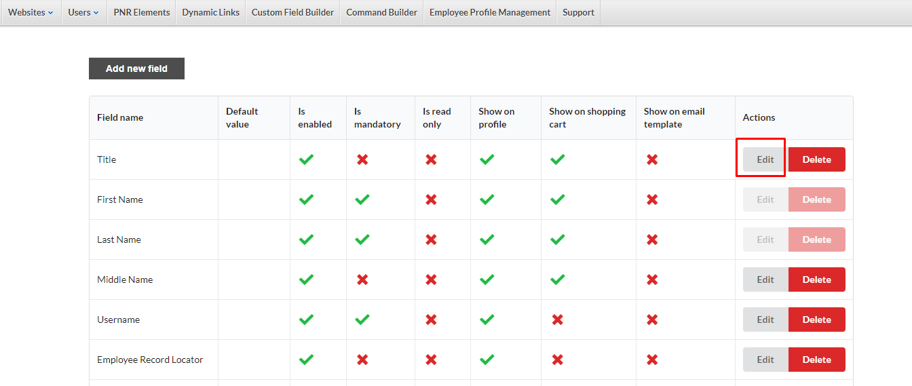Click Employee Record Locator Is enabled checkmark
Image resolution: width=912 pixels, height=386 pixels.
(307, 360)
